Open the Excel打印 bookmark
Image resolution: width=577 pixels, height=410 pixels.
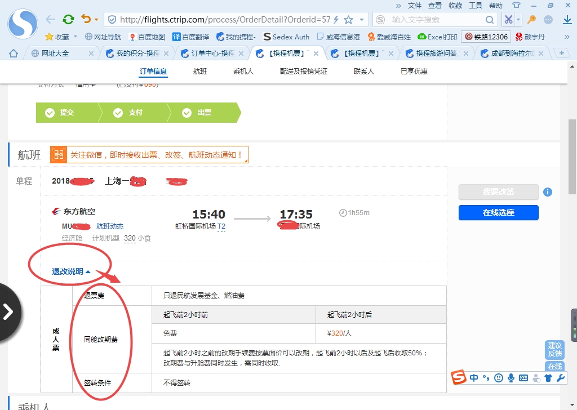tap(437, 37)
